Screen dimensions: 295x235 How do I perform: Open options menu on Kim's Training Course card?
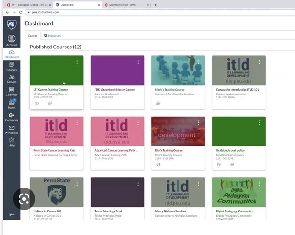(198, 123)
